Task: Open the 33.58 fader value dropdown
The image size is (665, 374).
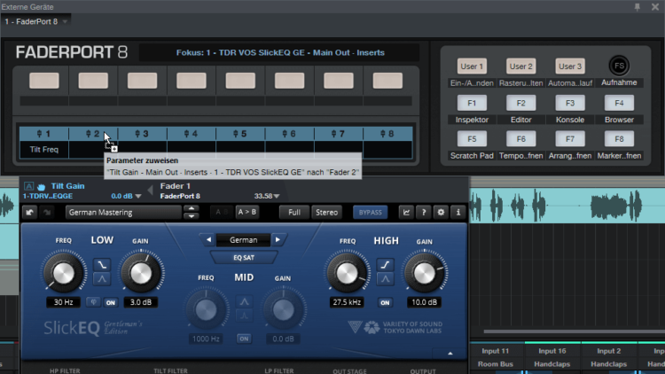Action: tap(277, 197)
